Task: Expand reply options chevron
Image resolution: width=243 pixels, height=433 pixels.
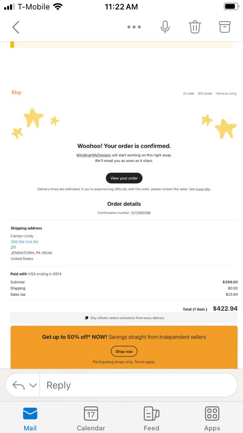Action: pos(33,385)
